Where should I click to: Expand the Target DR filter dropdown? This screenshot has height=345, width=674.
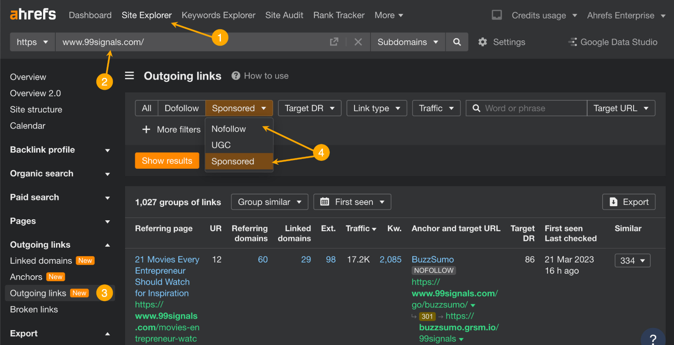(309, 108)
